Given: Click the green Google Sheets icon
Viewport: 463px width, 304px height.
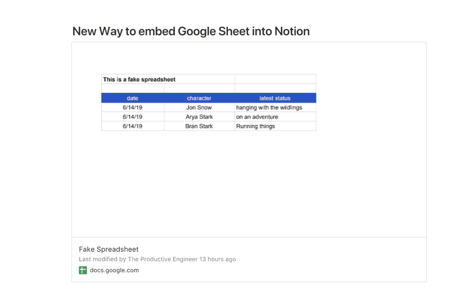Looking at the screenshot, I should pyautogui.click(x=83, y=270).
